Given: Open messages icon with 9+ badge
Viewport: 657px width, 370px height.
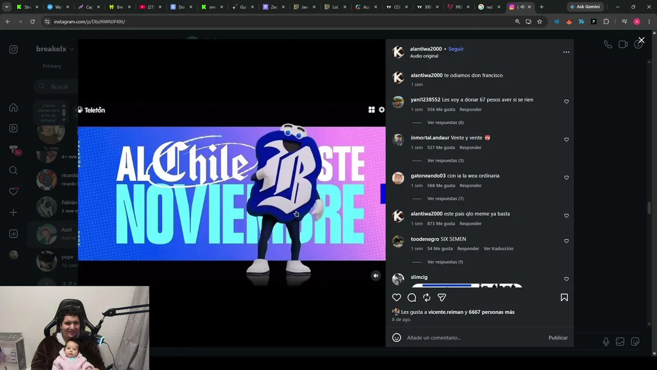Looking at the screenshot, I should coord(14,150).
